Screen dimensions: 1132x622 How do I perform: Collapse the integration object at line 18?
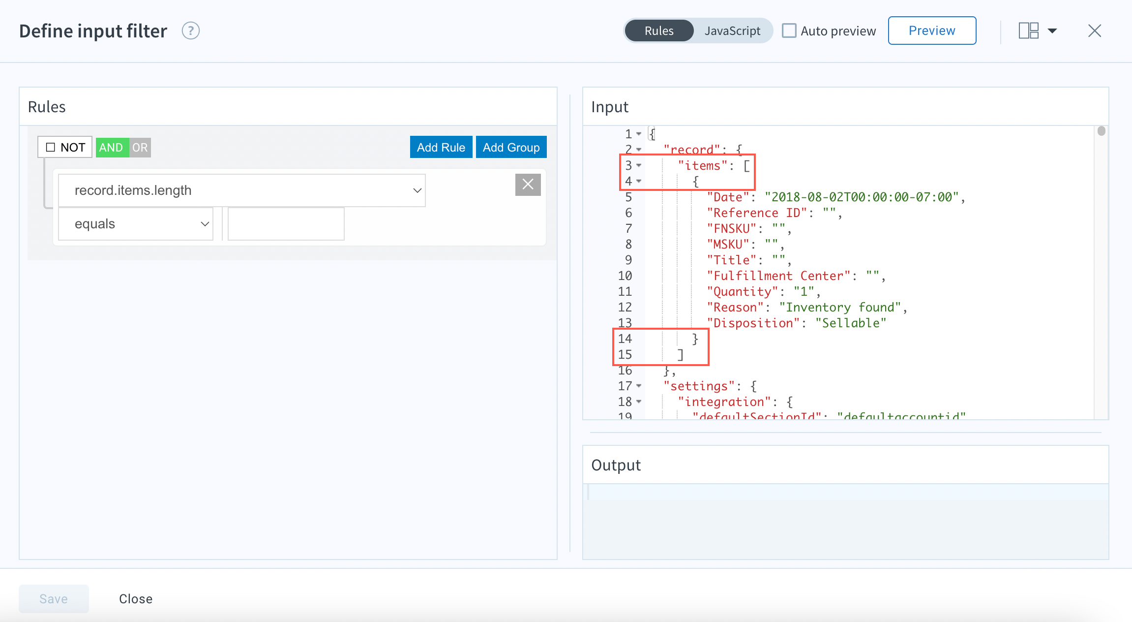point(639,402)
